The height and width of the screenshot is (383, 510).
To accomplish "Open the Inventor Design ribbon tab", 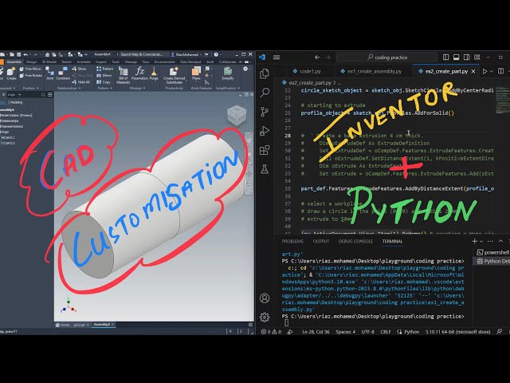I will click(x=32, y=62).
